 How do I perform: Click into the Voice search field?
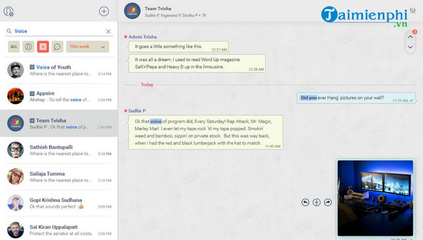point(59,31)
